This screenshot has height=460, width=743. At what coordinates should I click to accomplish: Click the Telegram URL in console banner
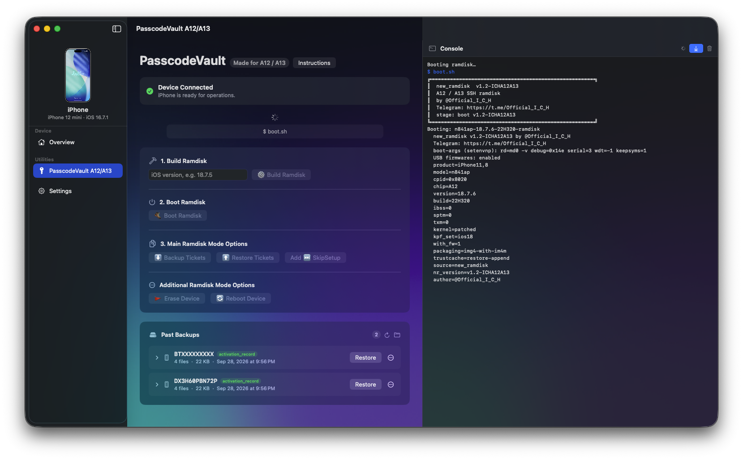[x=508, y=107]
